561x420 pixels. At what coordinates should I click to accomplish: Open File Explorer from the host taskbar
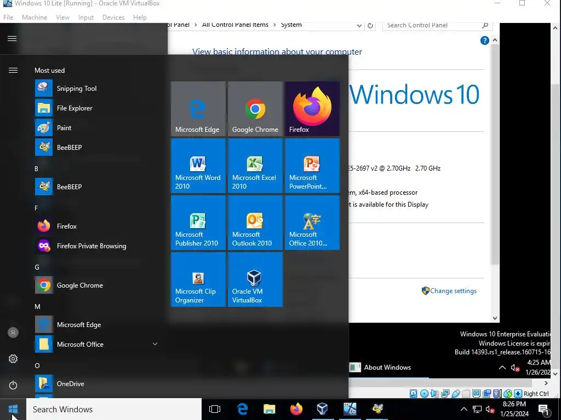[269, 409]
